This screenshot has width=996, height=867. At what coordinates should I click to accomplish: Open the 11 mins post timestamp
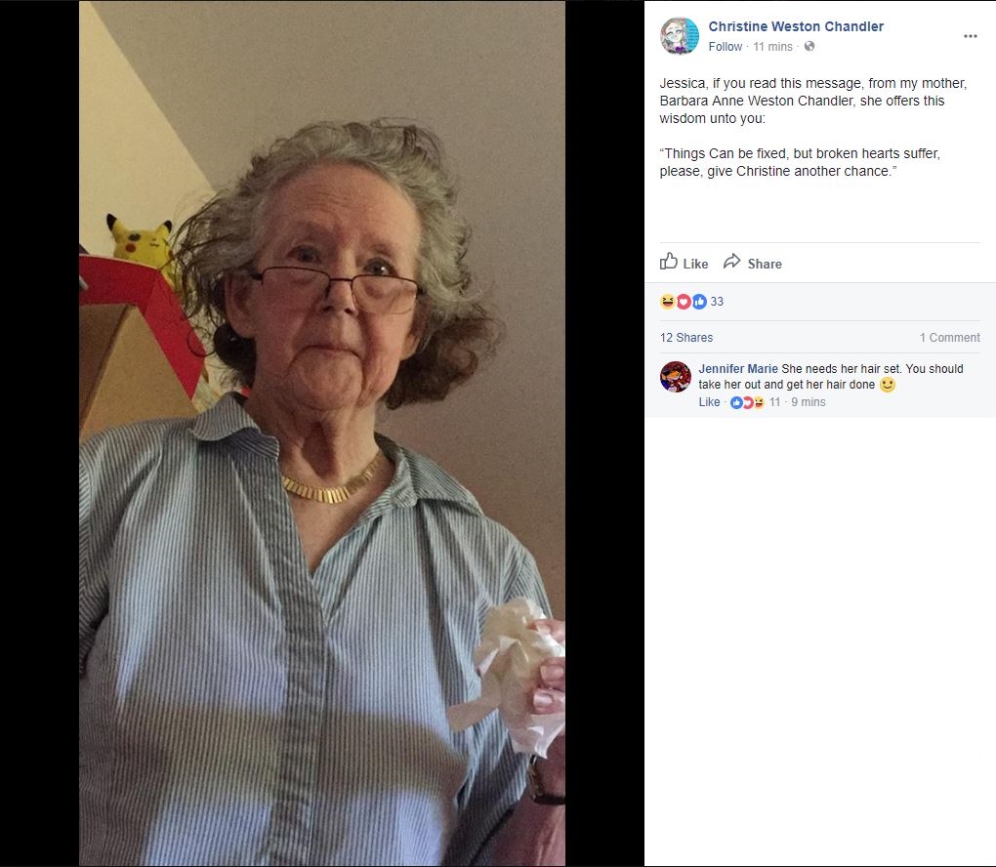pos(772,46)
